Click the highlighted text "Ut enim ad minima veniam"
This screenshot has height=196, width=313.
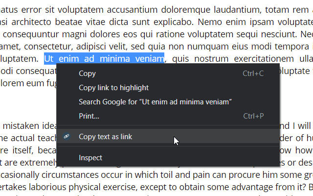104,59
